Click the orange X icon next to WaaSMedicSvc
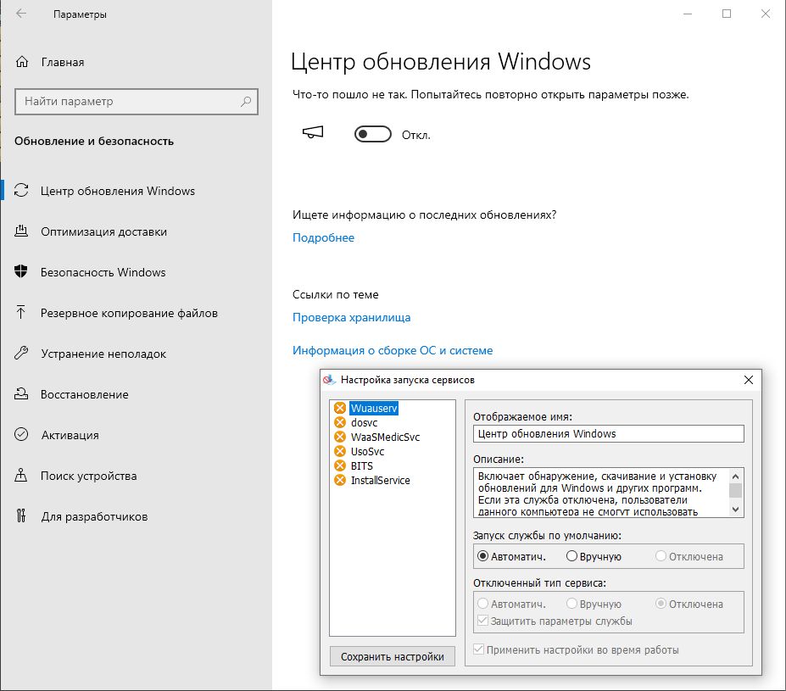This screenshot has height=691, width=786. click(340, 437)
